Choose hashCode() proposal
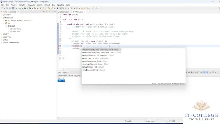 [93, 67]
